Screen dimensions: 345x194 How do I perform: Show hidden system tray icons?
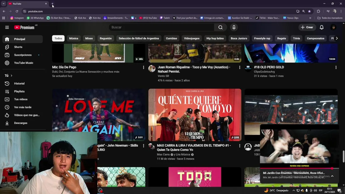[294, 190]
